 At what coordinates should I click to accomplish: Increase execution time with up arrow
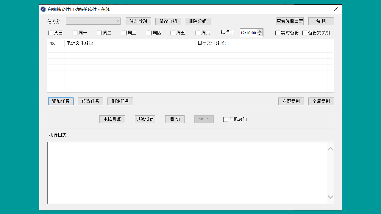[260, 31]
